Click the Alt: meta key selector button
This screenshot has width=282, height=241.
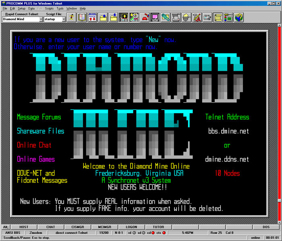pos(6,227)
